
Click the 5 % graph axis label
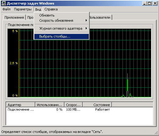click(x=15, y=31)
